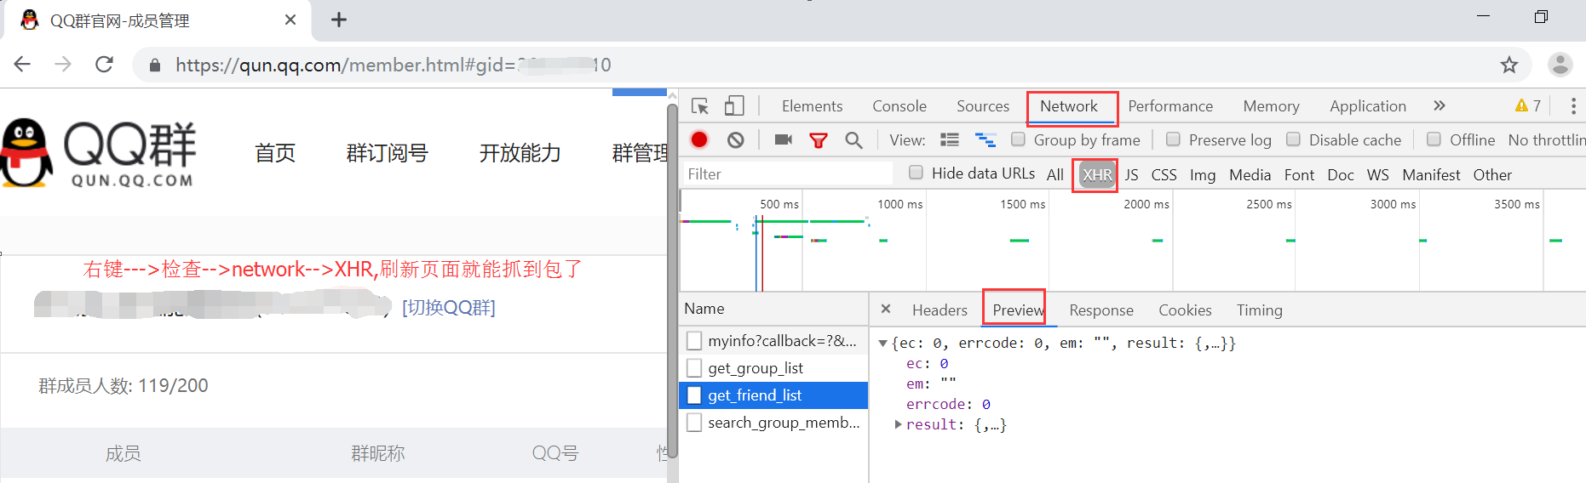This screenshot has width=1586, height=483.
Task: Stop recording network log with red button
Action: [699, 139]
